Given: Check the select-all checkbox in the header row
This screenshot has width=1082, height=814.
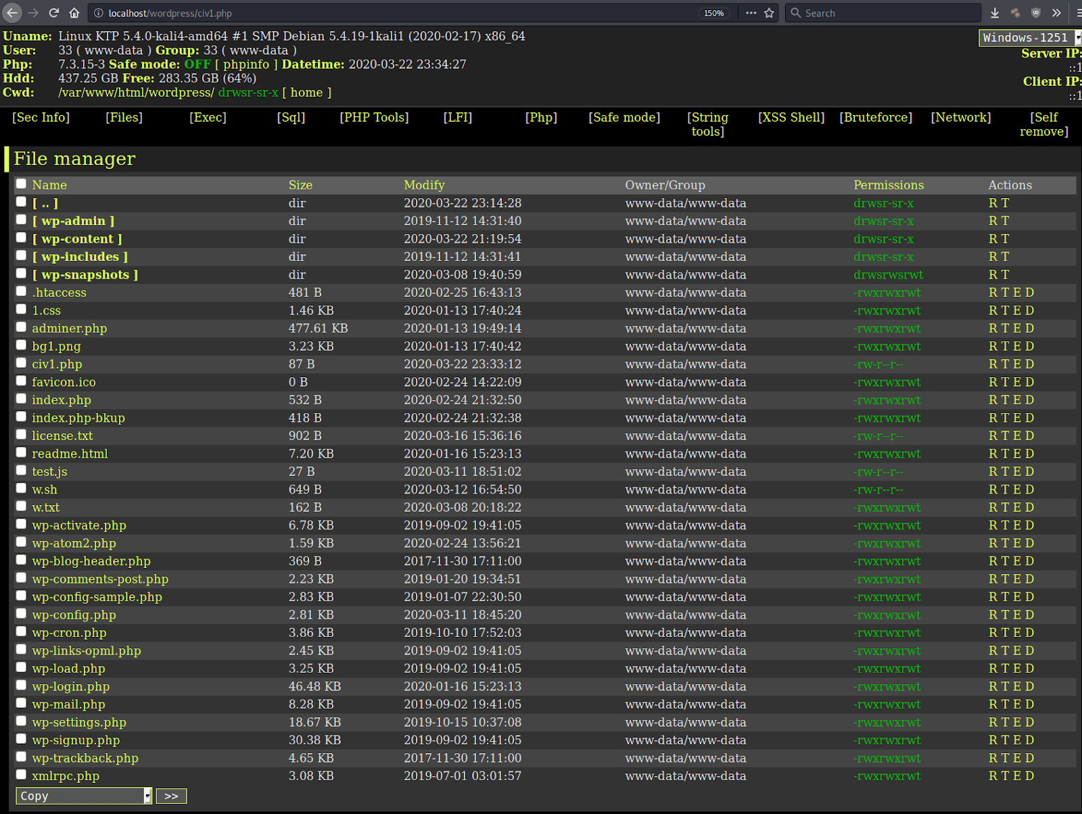Looking at the screenshot, I should 21,183.
